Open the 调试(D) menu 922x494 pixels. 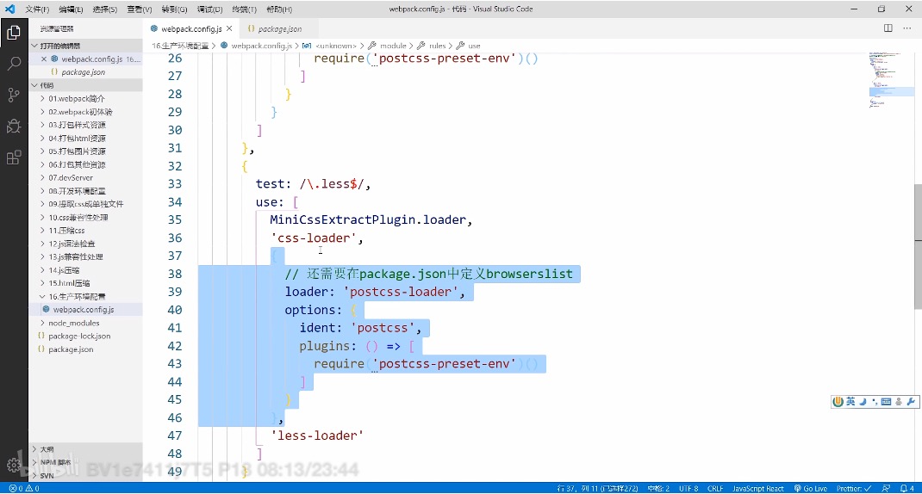(x=209, y=9)
